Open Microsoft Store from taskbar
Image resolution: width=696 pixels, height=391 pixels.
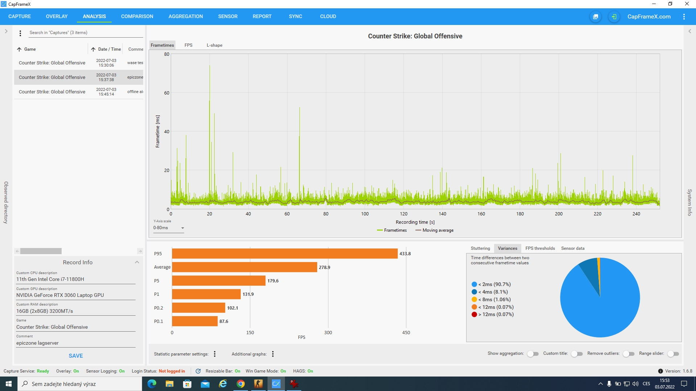(x=187, y=384)
